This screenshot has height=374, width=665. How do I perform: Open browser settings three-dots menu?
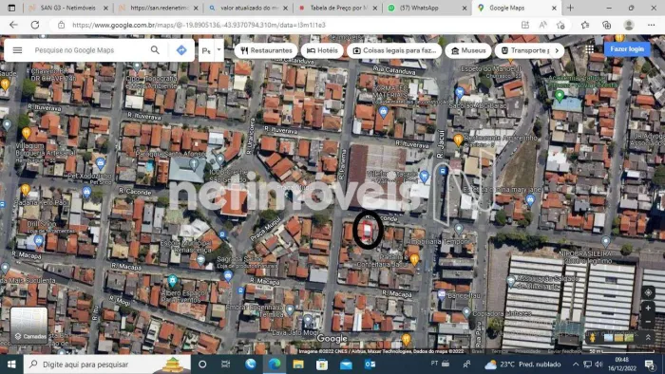[x=651, y=25]
